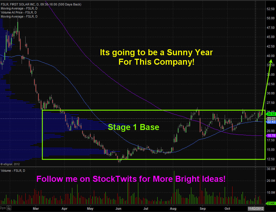Viewport: 276px width, 212px height.
Task: Select the Volume At Price - FSLR, D label
Action: click(x=19, y=12)
